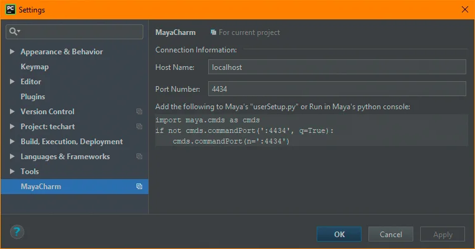Click the Cancel button
The image size is (475, 249).
[x=391, y=234]
